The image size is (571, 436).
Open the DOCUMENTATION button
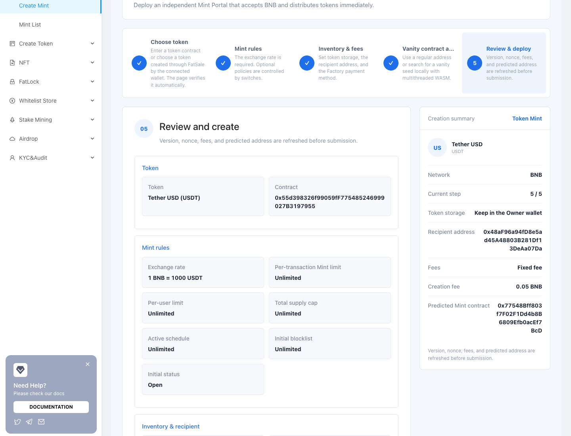click(x=51, y=407)
